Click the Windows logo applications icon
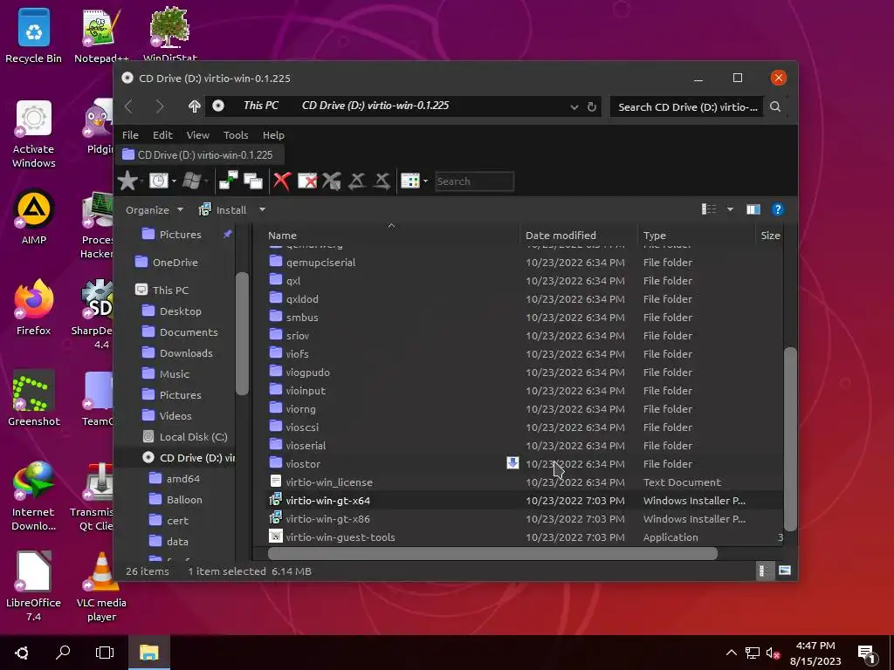Viewport: 894px width, 670px height. coord(191,181)
